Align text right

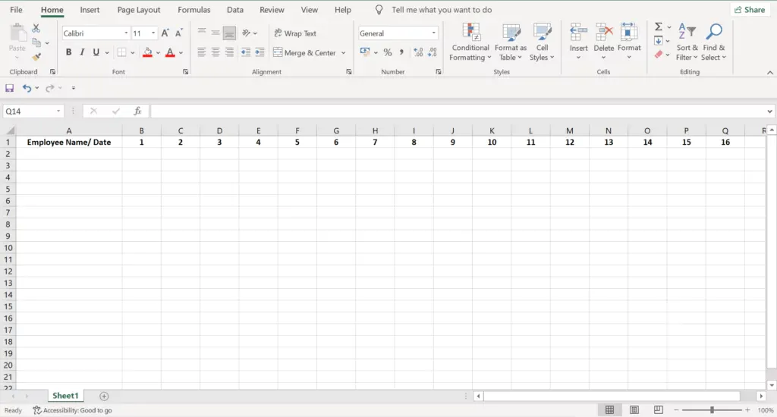tap(229, 52)
